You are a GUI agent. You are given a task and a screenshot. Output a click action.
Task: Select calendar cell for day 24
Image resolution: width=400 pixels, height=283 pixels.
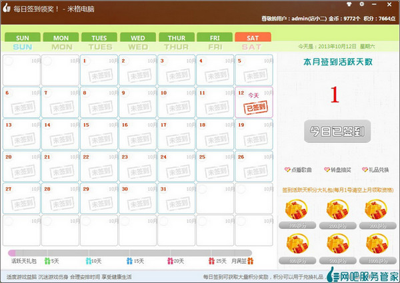(x=176, y=166)
